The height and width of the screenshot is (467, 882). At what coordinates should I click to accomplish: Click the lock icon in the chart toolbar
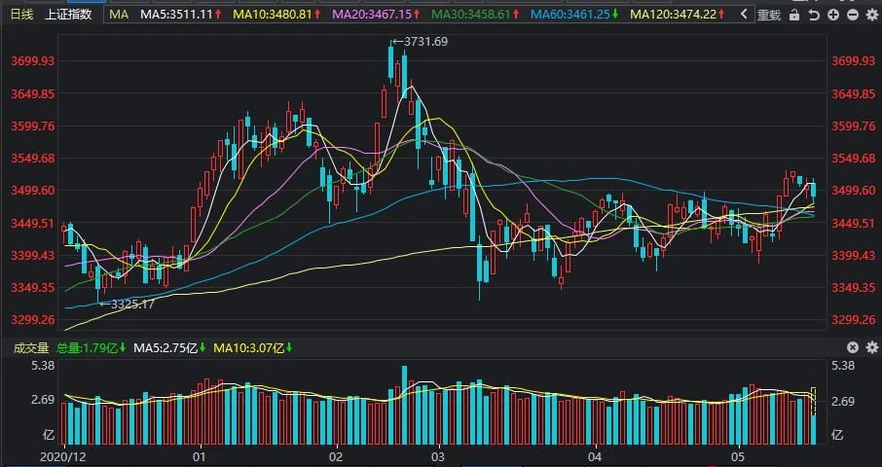[794, 16]
